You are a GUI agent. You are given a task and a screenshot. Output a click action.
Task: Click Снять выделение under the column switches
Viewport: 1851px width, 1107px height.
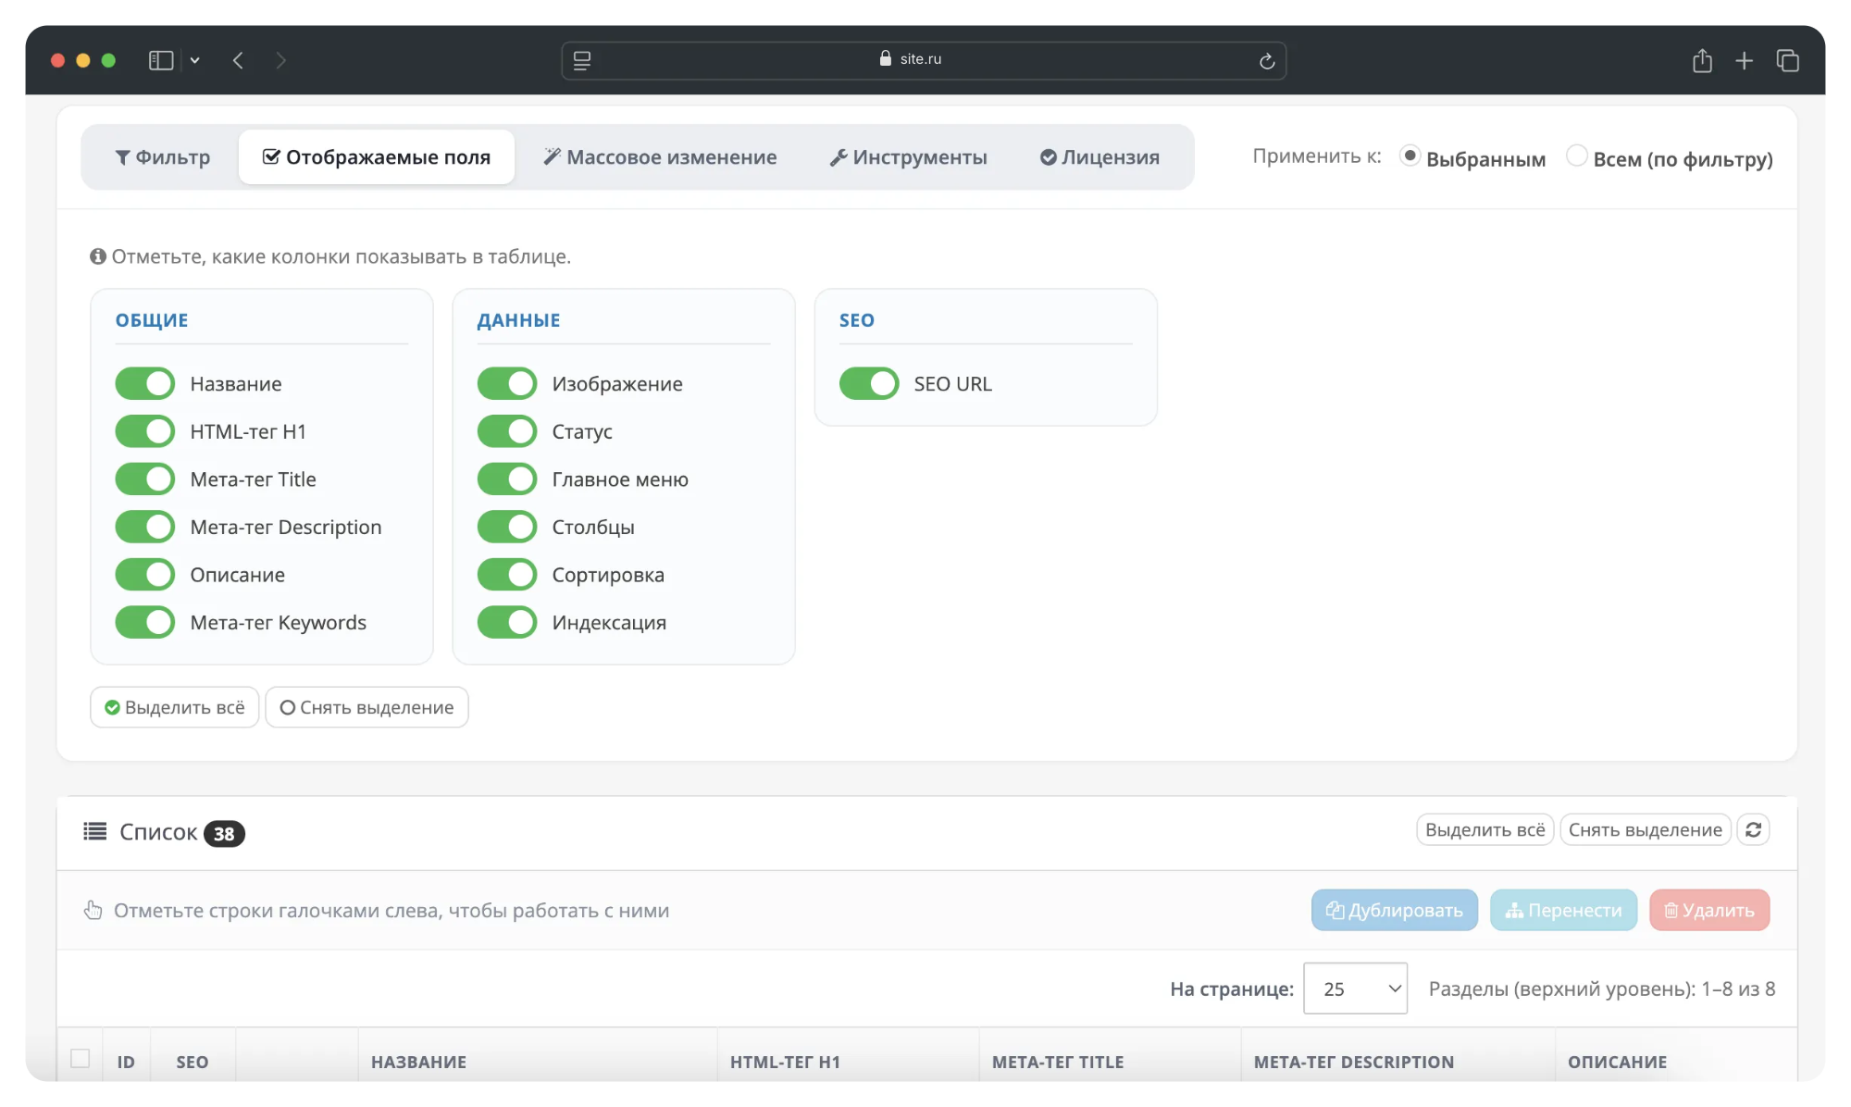click(366, 707)
